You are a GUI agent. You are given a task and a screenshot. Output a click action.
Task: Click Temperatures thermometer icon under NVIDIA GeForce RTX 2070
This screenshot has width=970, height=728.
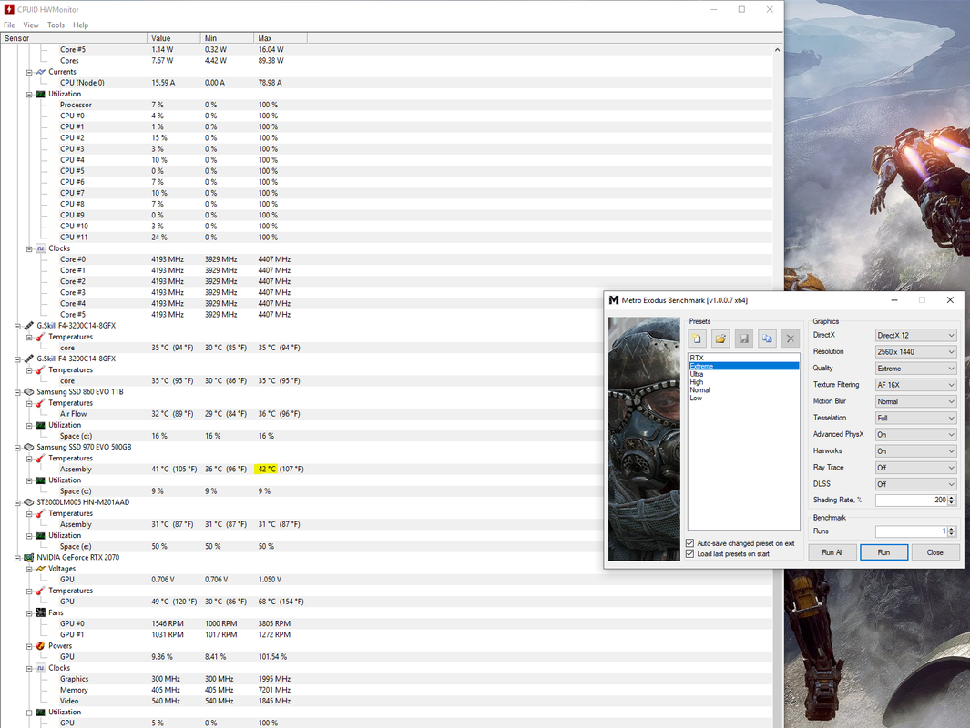tap(40, 591)
